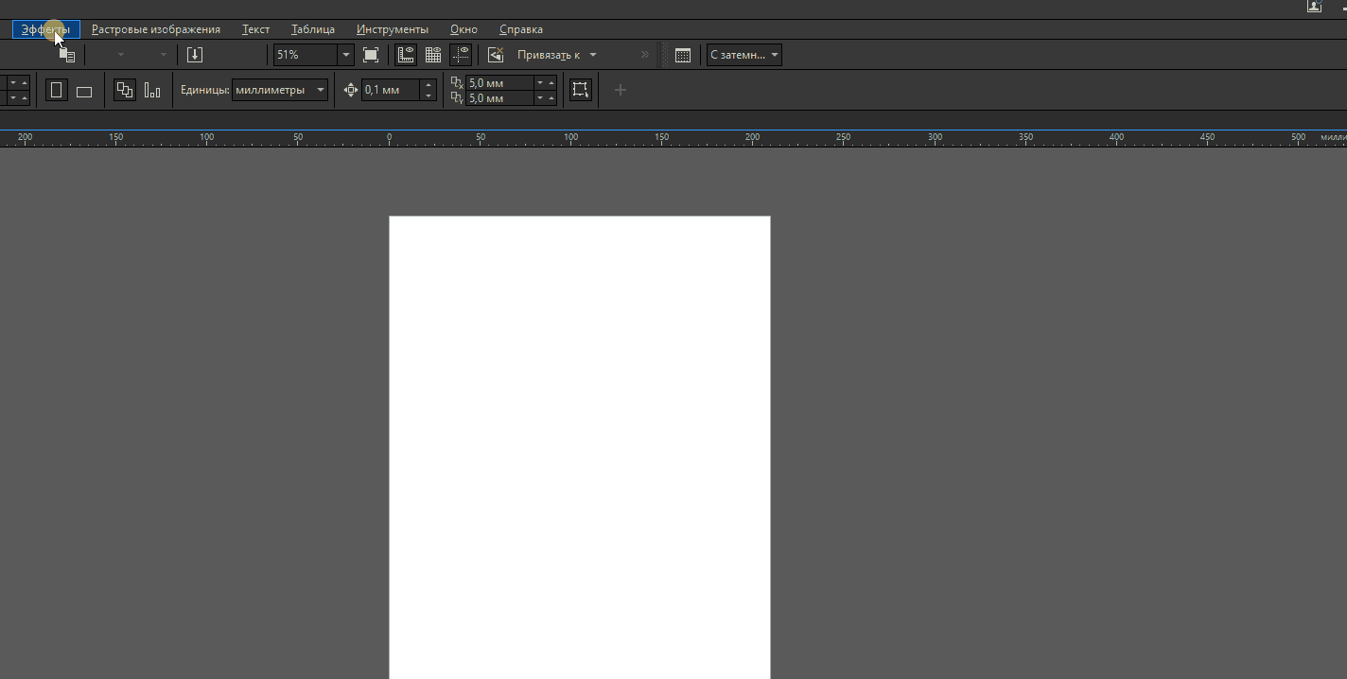Open the Окно menu
The image size is (1347, 679).
point(464,29)
